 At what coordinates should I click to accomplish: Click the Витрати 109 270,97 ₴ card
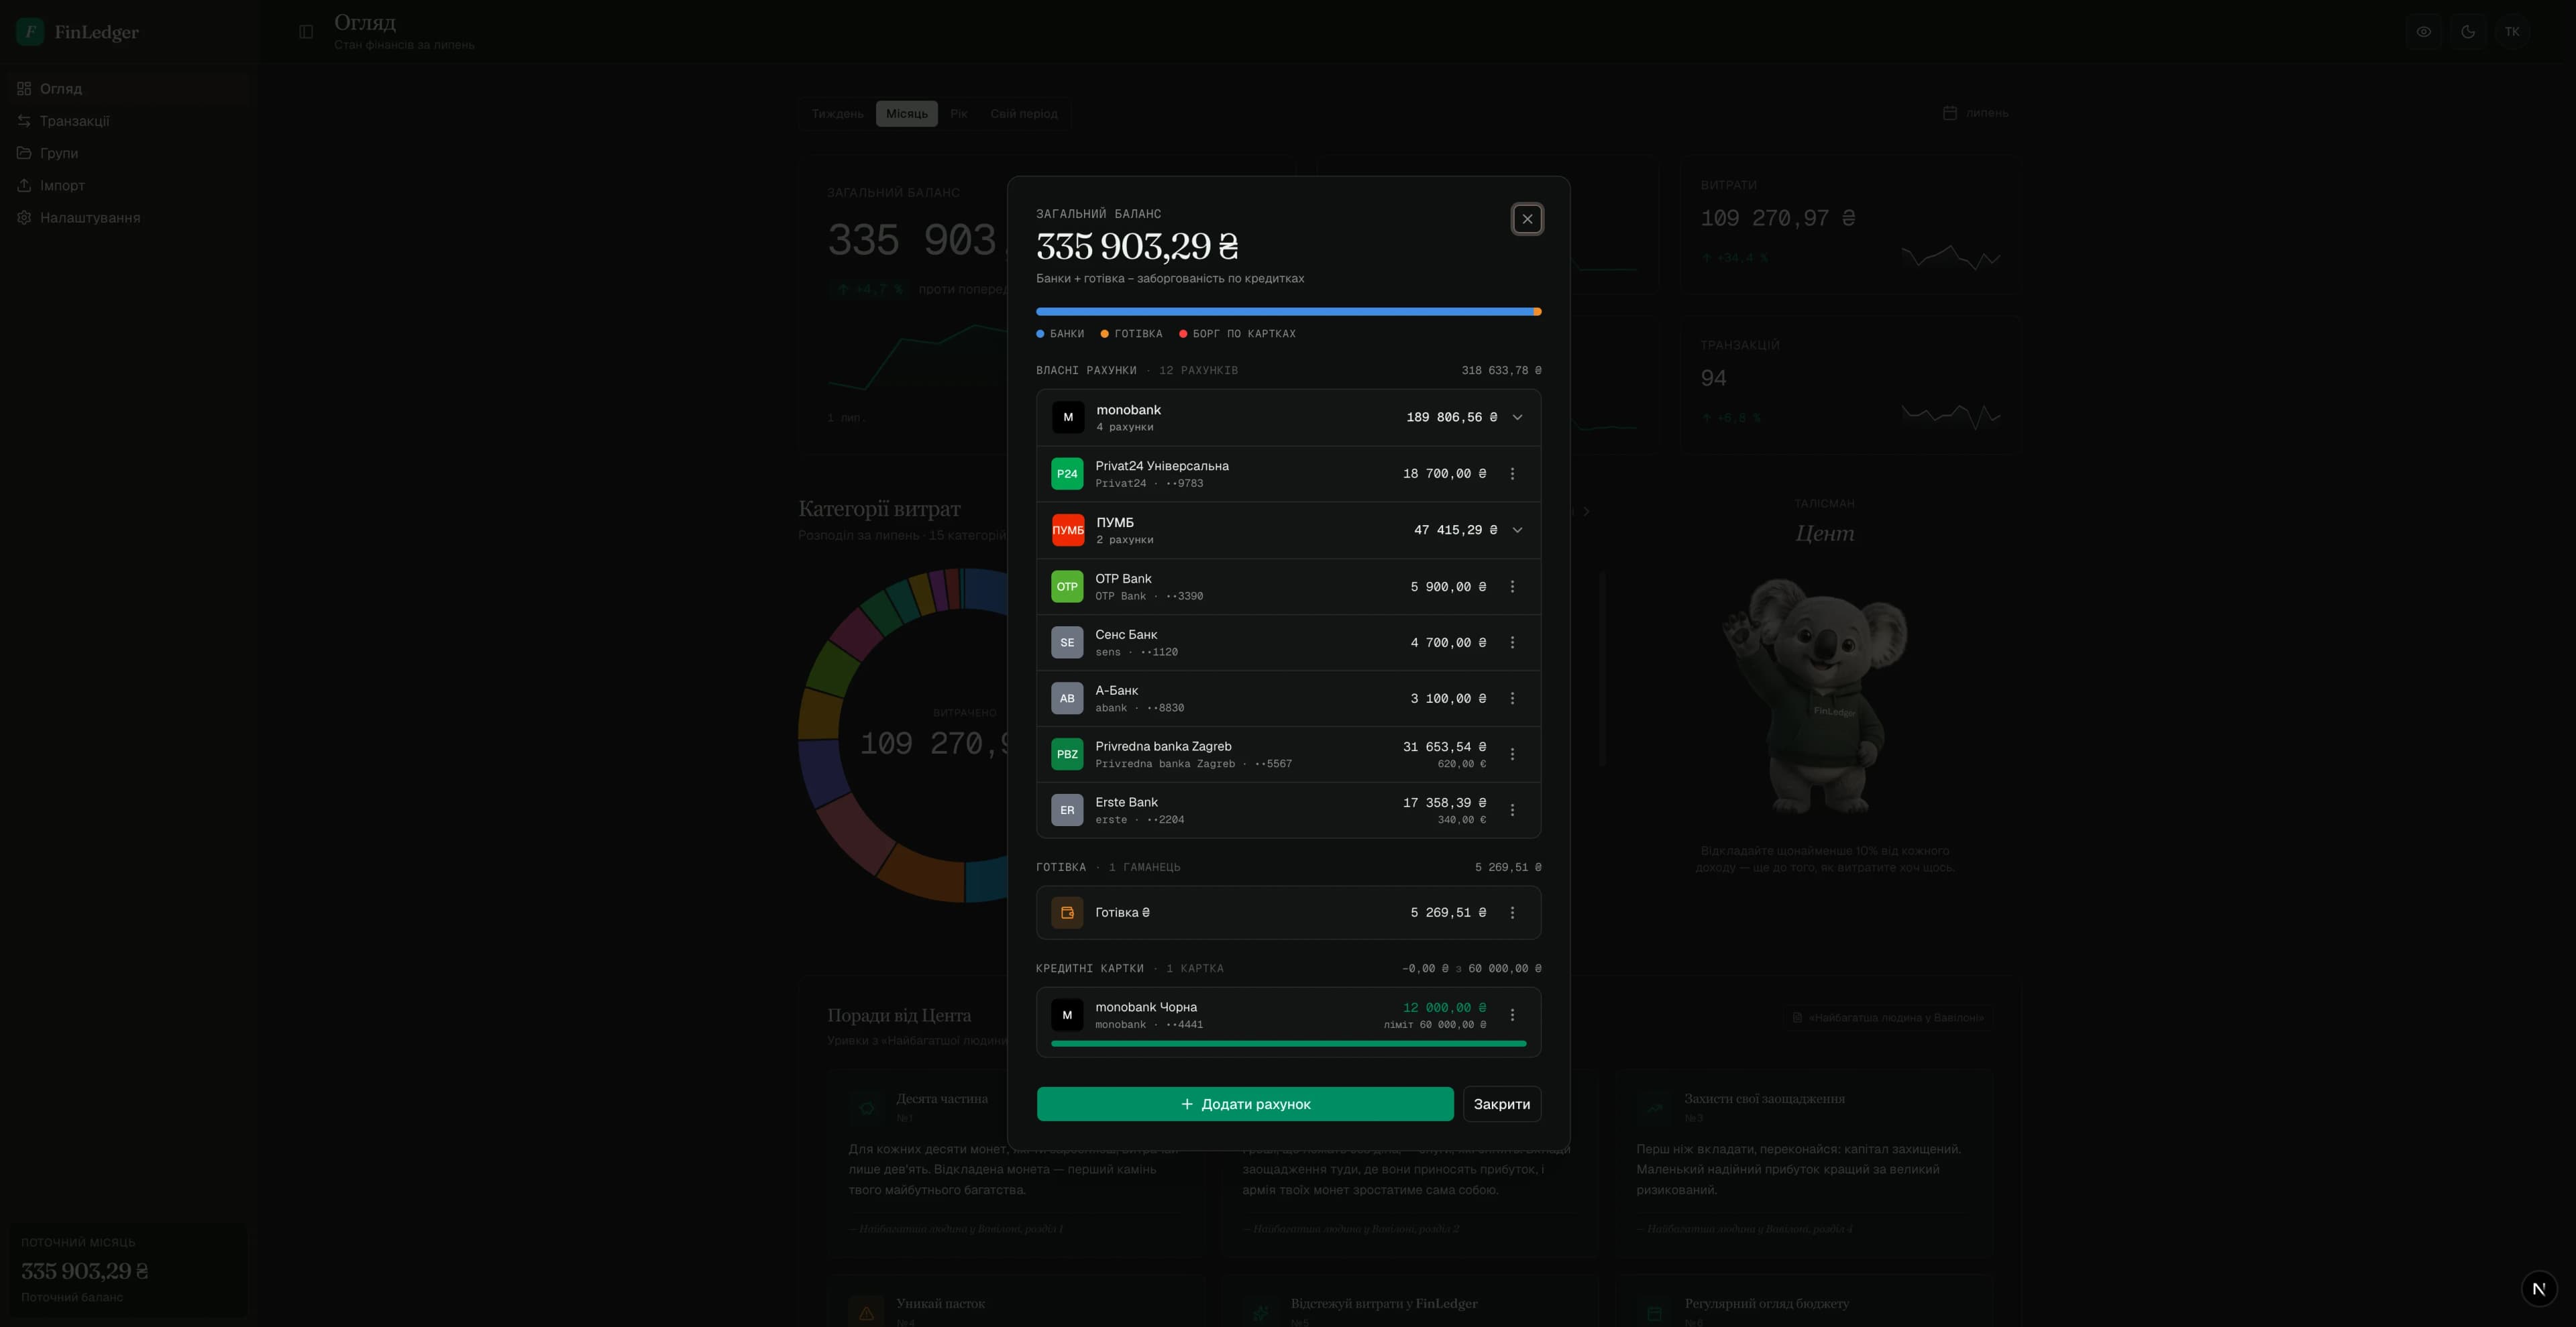(x=1850, y=224)
